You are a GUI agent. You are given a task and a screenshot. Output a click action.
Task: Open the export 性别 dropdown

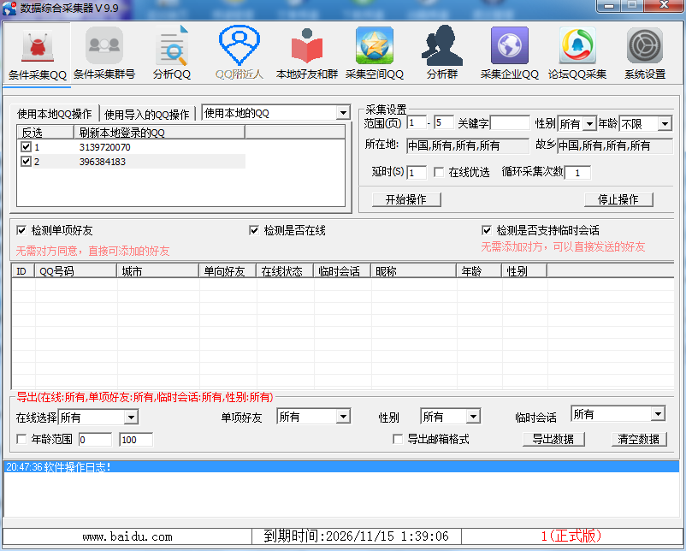pyautogui.click(x=473, y=417)
